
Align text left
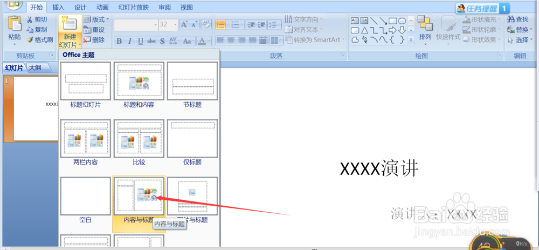tap(220, 40)
